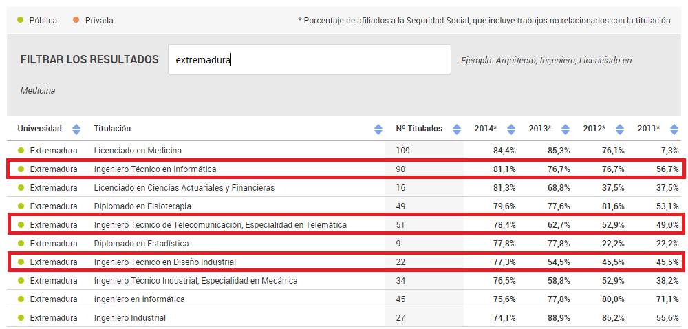Screen dimensions: 688x329
Task: Click 51 graduates in Telemática row
Action: (x=400, y=224)
